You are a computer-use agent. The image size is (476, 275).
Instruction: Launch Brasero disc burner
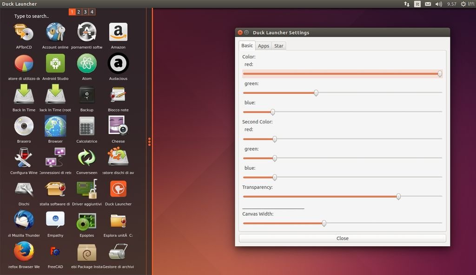click(24, 126)
